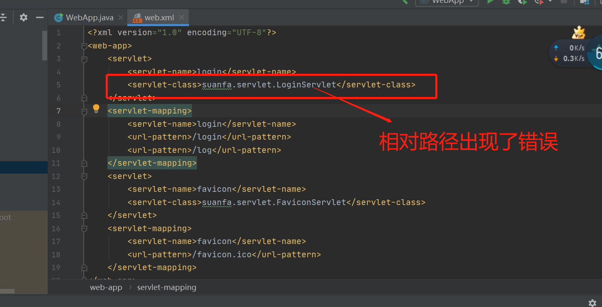Screen dimensions: 602x307
Task: Collapse servlet-mapping block at line 7
Action: pyautogui.click(x=85, y=111)
